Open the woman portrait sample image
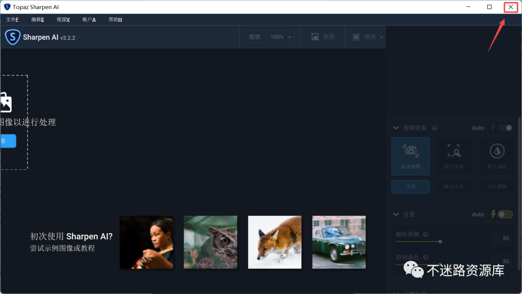The image size is (522, 294). tap(146, 242)
